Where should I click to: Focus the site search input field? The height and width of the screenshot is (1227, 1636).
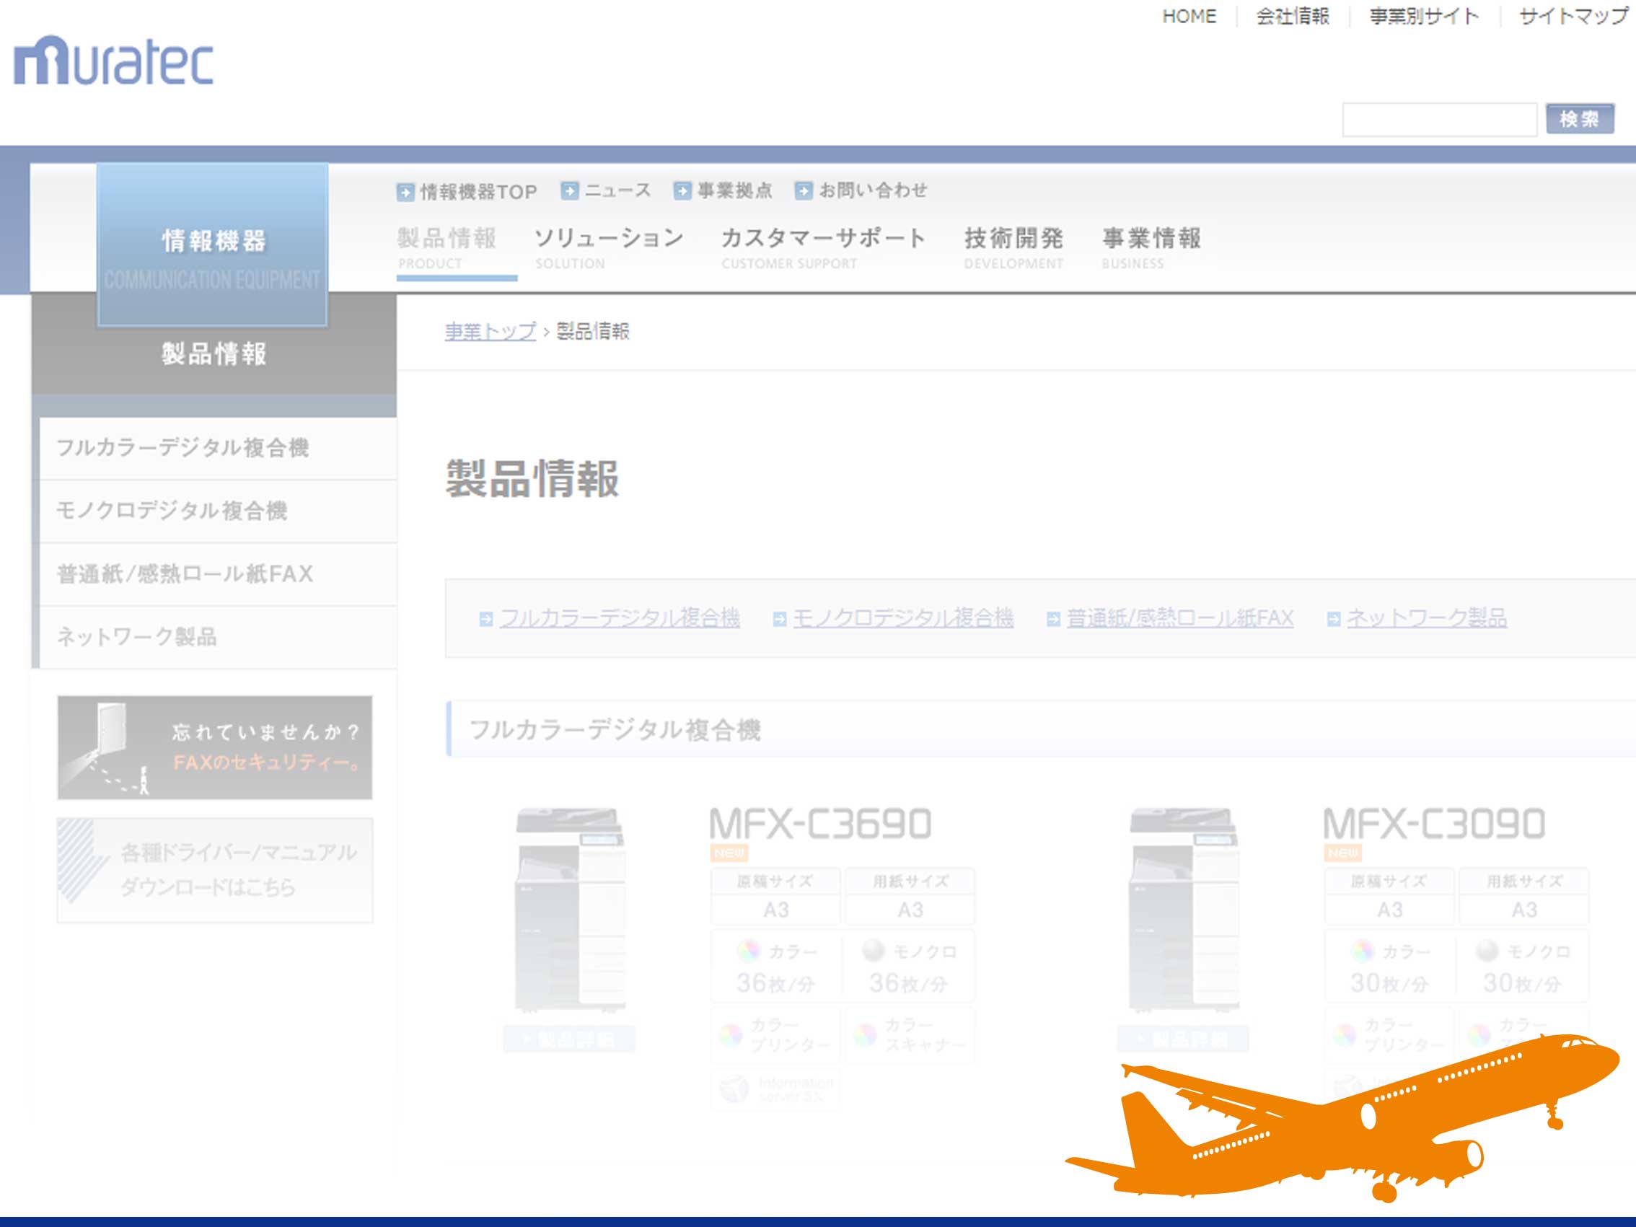coord(1439,119)
